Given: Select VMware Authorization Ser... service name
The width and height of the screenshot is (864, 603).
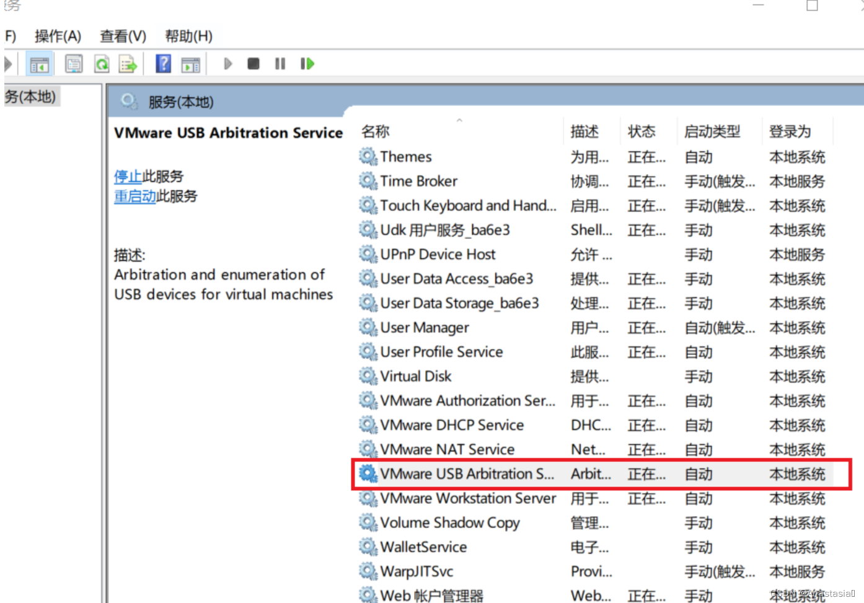Looking at the screenshot, I should pos(468,401).
